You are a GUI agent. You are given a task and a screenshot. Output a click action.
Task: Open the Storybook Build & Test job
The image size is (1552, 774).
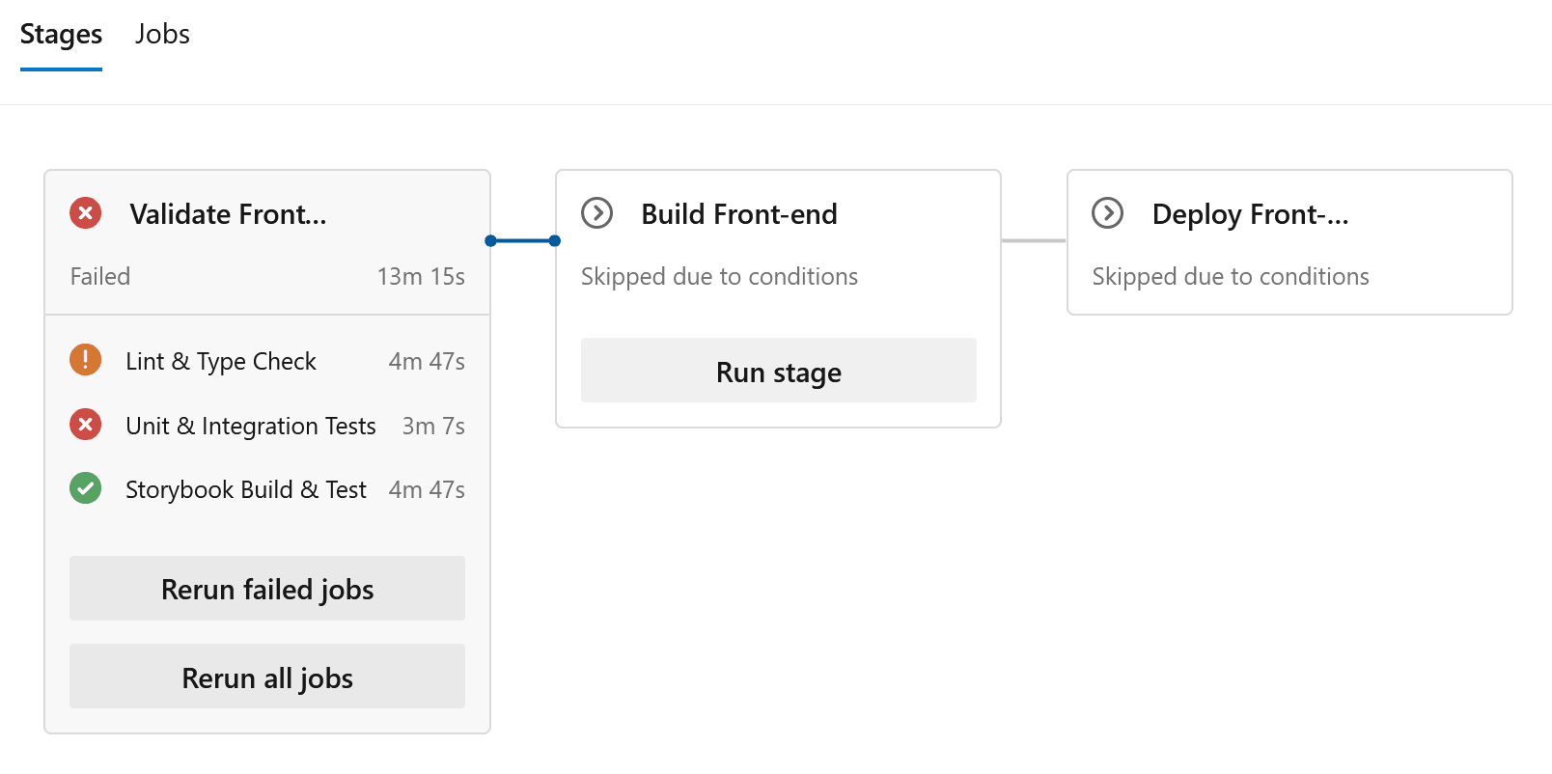(246, 490)
